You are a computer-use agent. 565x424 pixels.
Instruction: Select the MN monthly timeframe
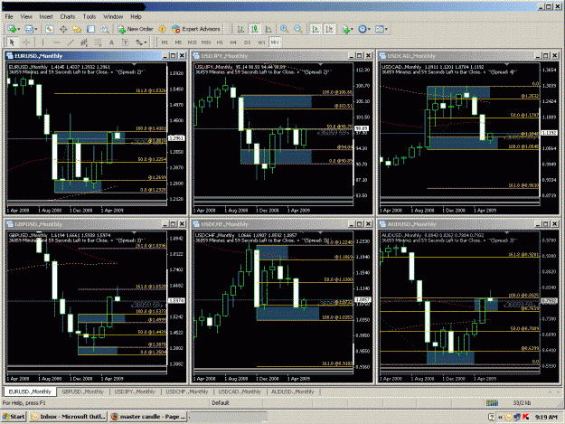pyautogui.click(x=275, y=42)
